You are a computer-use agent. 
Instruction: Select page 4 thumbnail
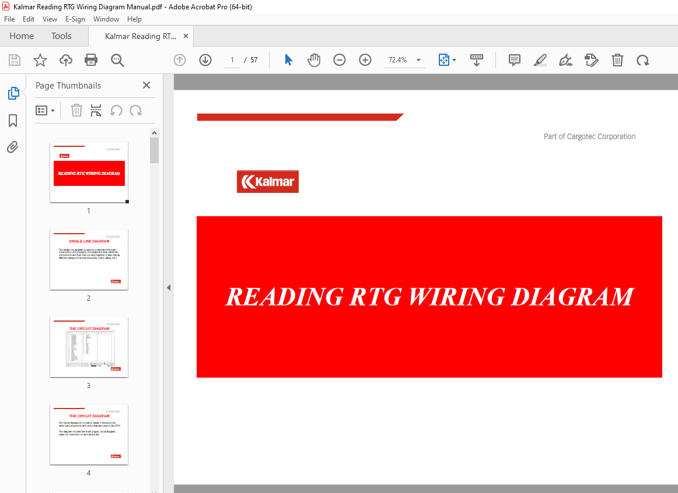[89, 434]
